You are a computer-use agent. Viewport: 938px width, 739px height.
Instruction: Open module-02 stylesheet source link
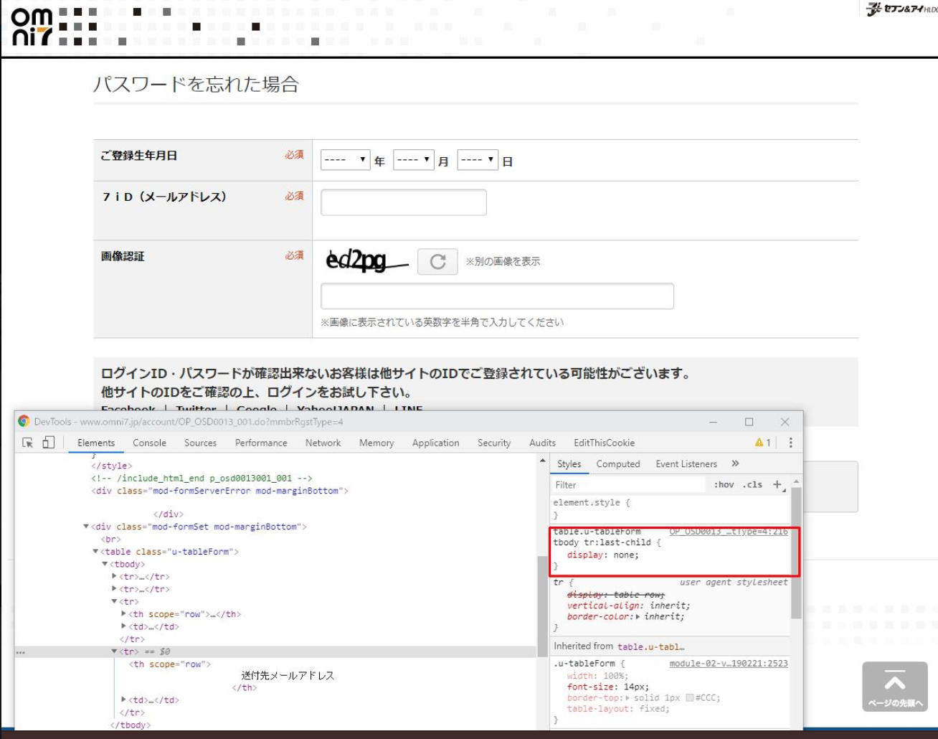coord(728,664)
